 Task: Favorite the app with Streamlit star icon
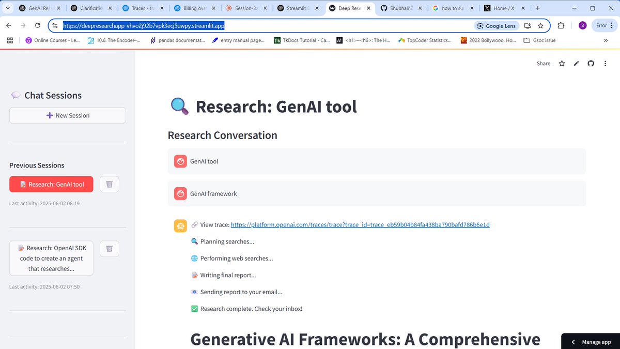click(562, 63)
